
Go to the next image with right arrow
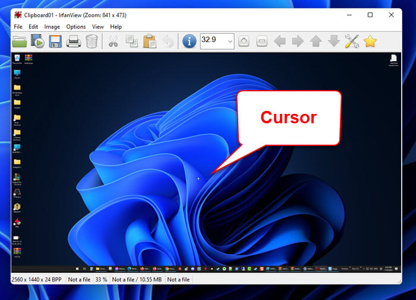point(298,42)
